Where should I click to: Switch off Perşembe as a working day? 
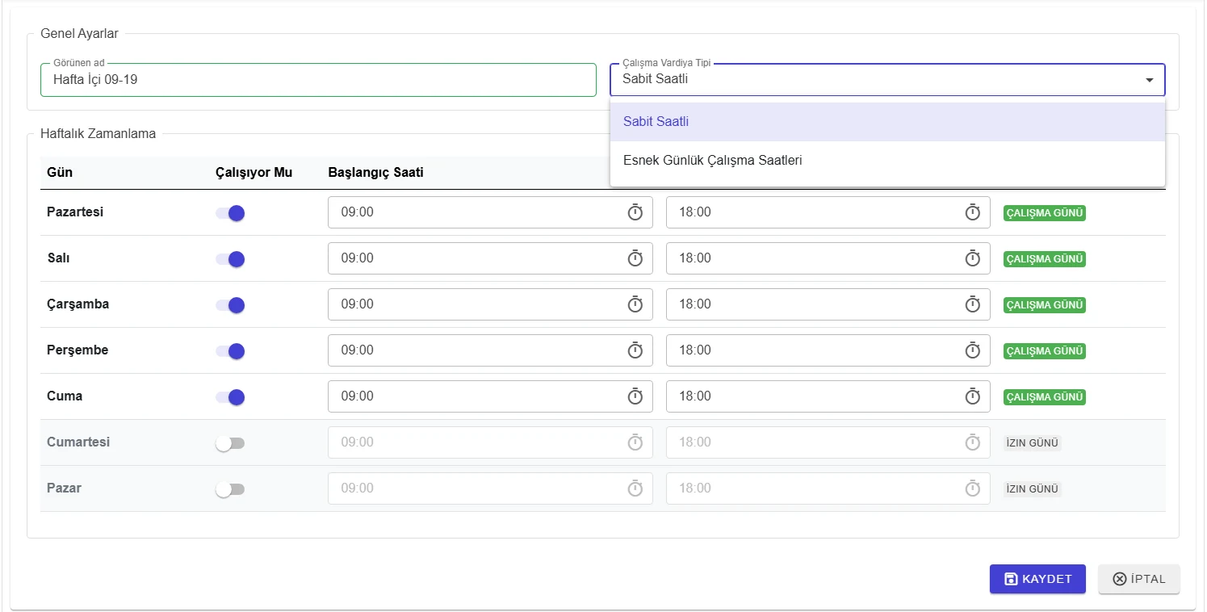pos(230,351)
